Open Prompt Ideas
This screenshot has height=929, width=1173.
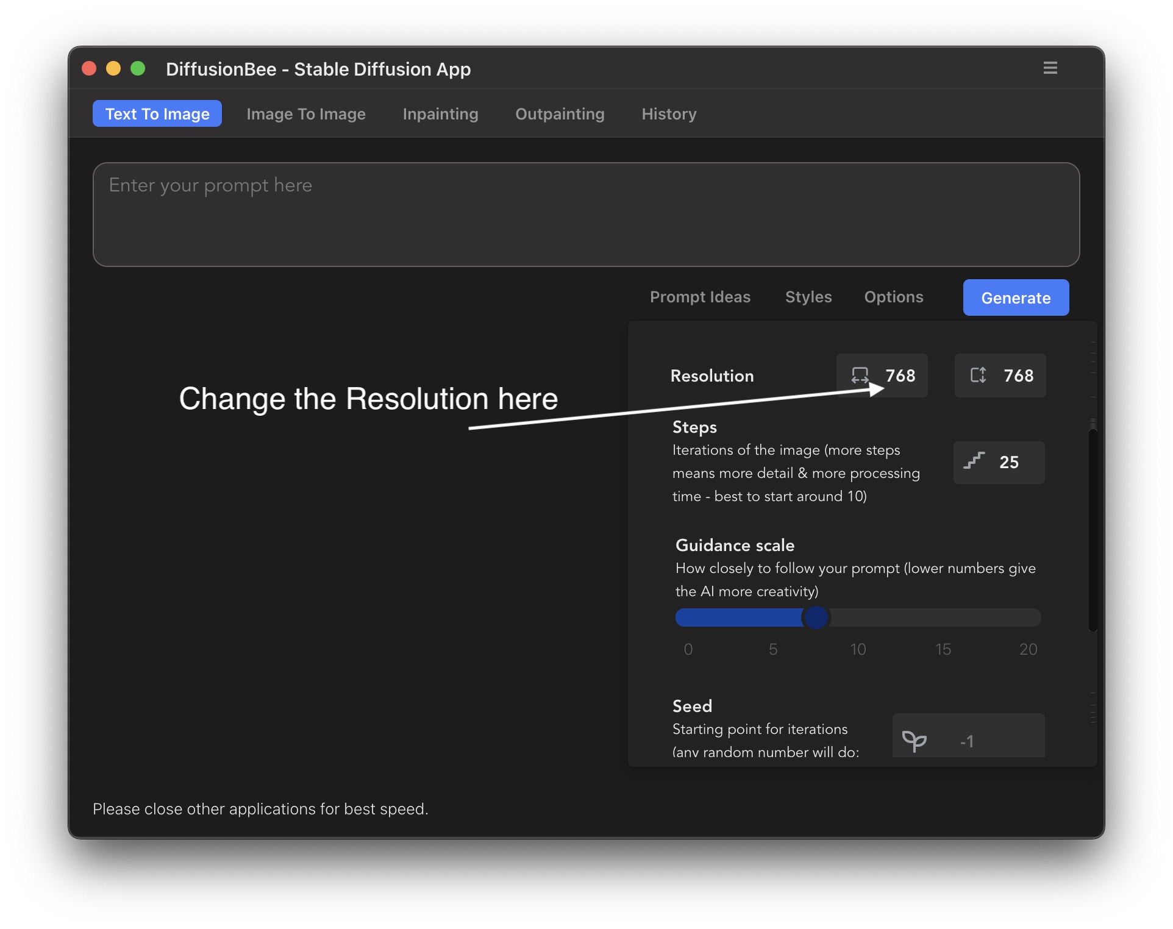(x=700, y=297)
